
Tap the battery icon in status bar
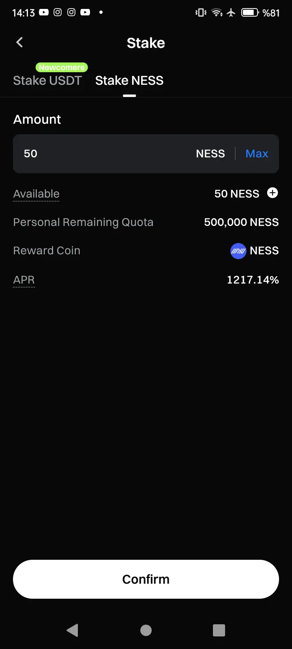(x=250, y=13)
